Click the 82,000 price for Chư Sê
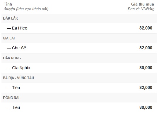Viewport: 159px width, 113px height. [x=146, y=48]
